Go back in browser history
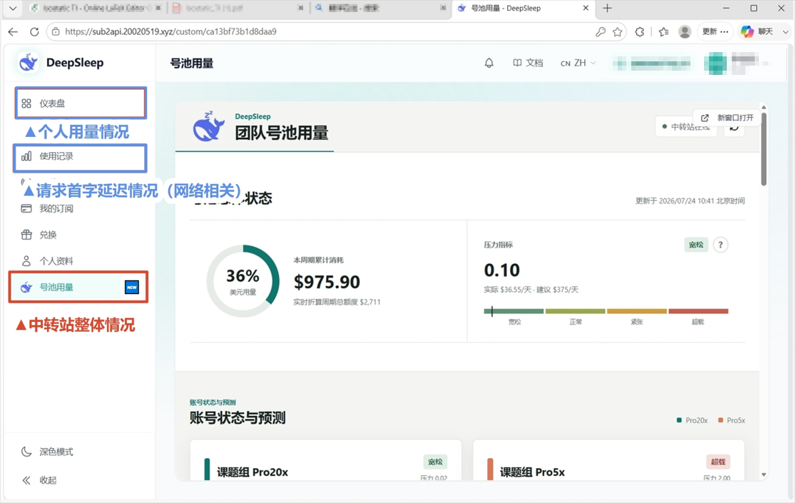This screenshot has width=796, height=503. (14, 31)
